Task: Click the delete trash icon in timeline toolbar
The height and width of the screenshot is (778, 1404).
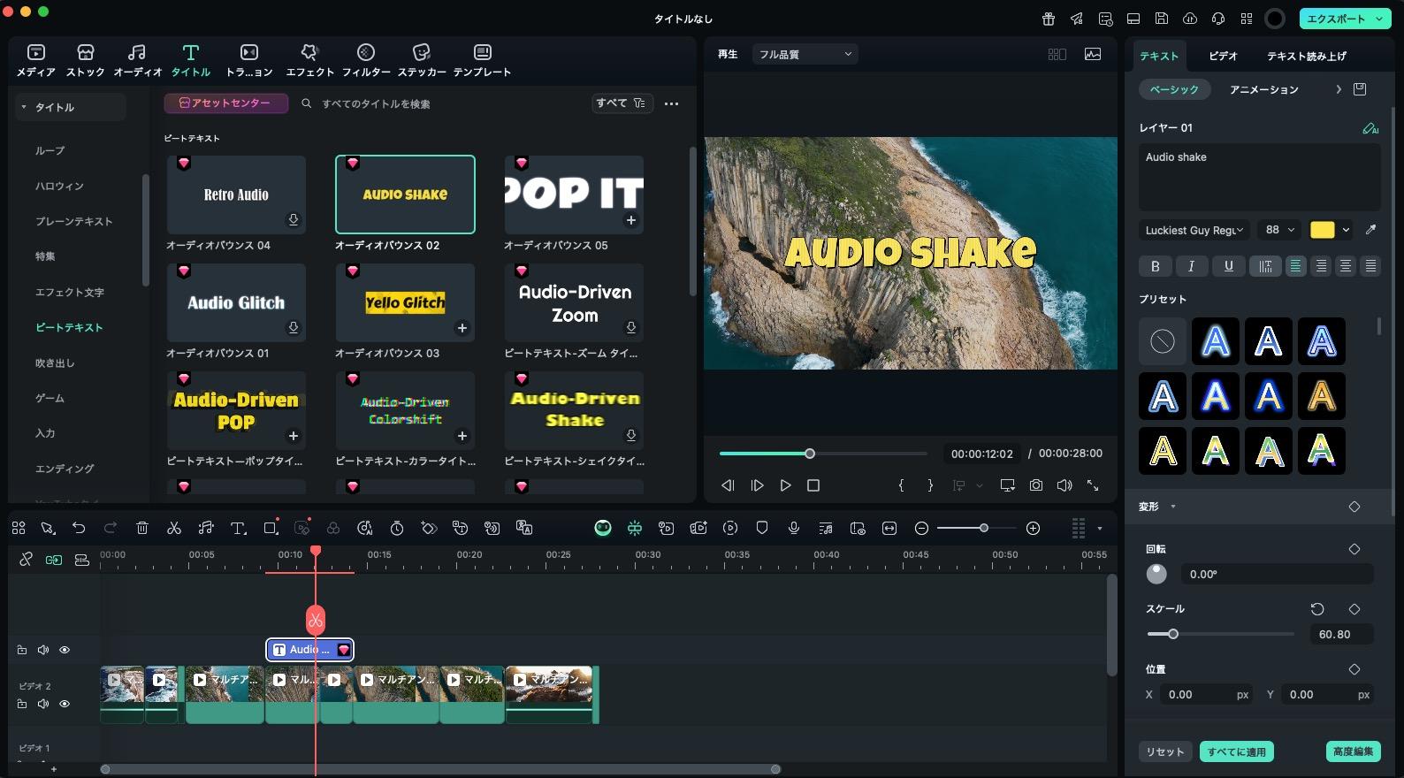Action: pyautogui.click(x=142, y=528)
